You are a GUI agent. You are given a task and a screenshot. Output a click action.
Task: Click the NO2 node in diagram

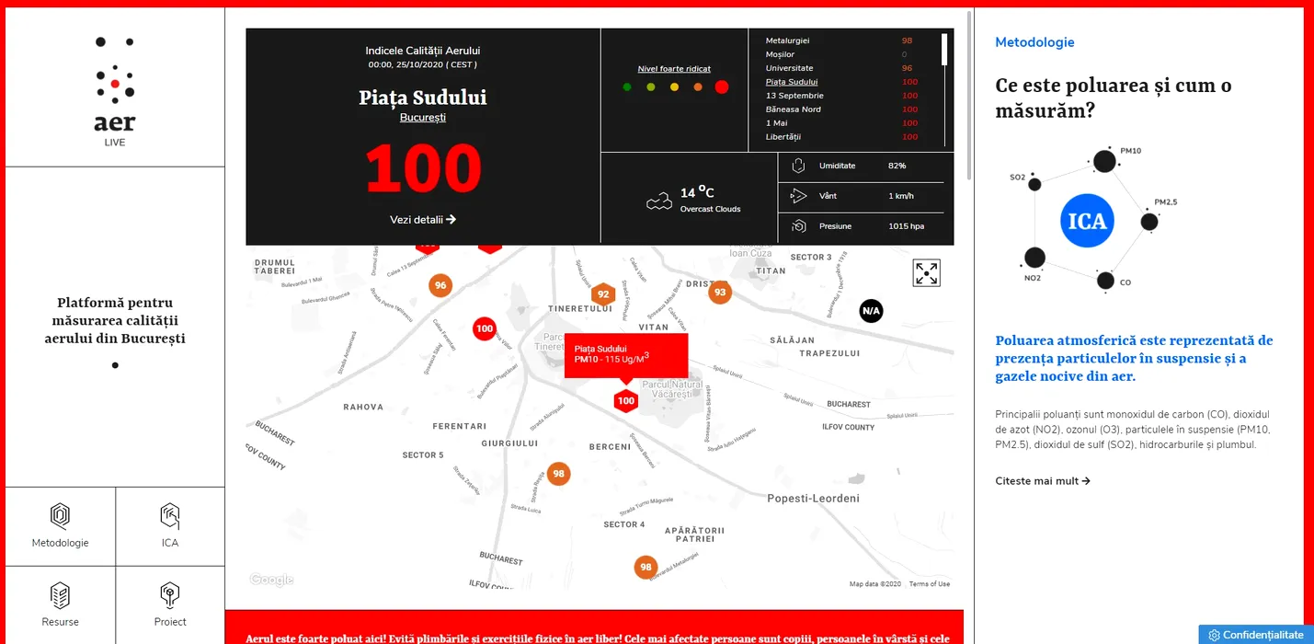click(1034, 258)
